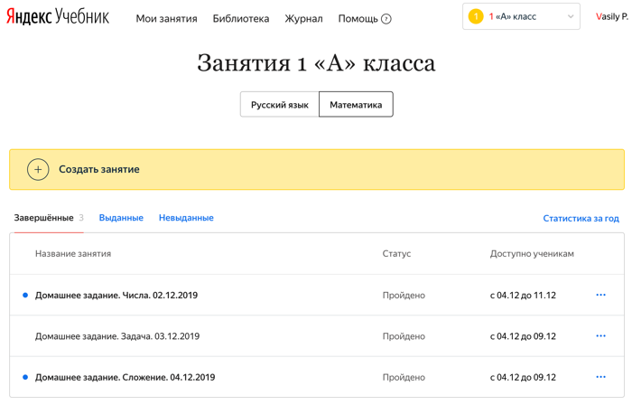The image size is (632, 405).
Task: Click availability dates in Задача row
Action: click(x=523, y=336)
